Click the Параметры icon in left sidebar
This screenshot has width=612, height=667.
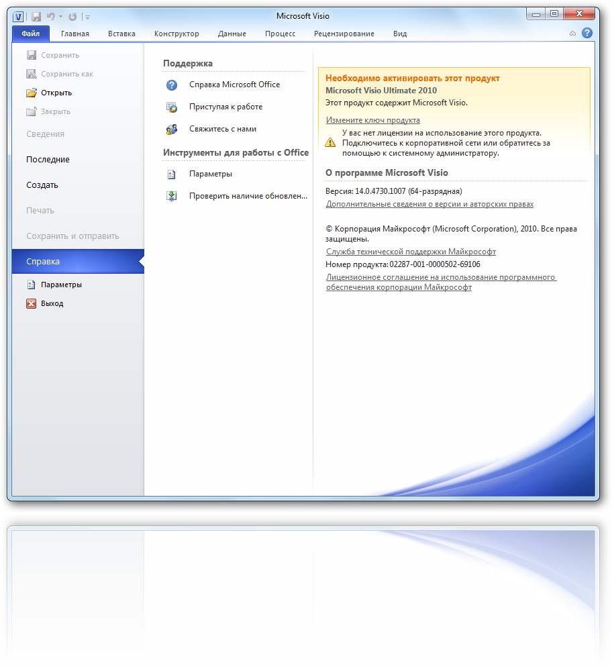coord(32,285)
